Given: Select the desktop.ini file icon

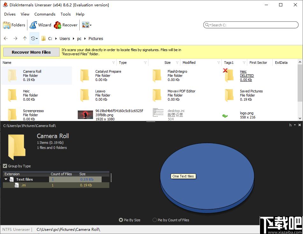Looking at the screenshot, I should pyautogui.click(x=158, y=113).
